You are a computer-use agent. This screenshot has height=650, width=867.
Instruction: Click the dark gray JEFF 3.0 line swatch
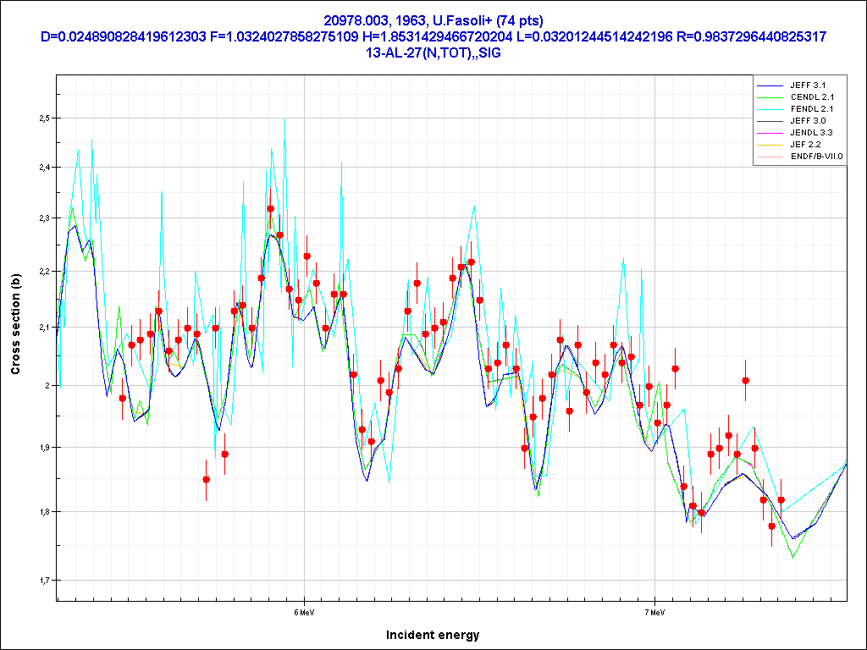pos(768,121)
